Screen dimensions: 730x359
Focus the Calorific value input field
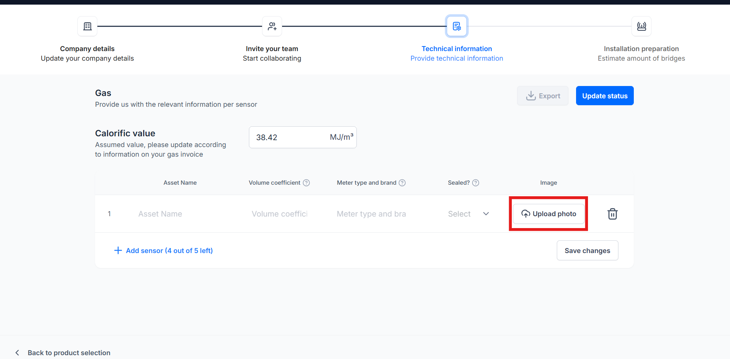coord(303,137)
